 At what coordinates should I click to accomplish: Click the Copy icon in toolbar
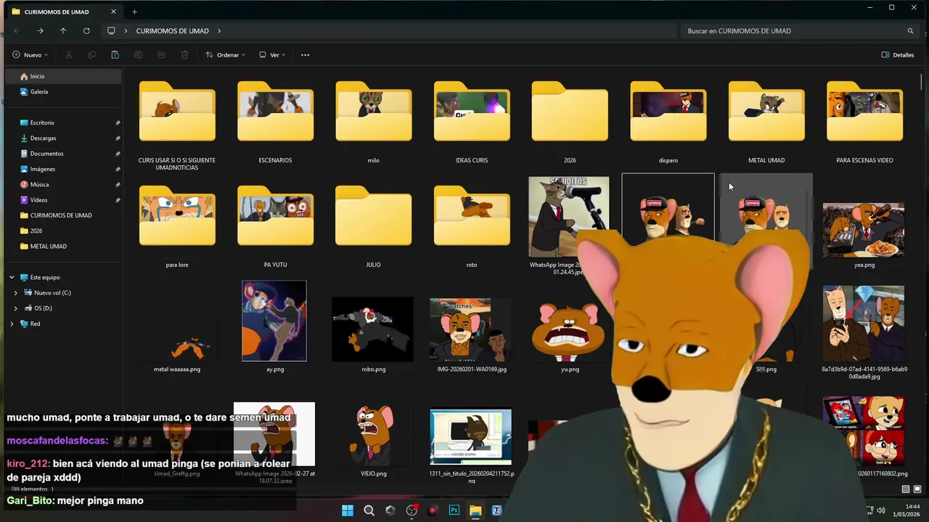tap(91, 55)
